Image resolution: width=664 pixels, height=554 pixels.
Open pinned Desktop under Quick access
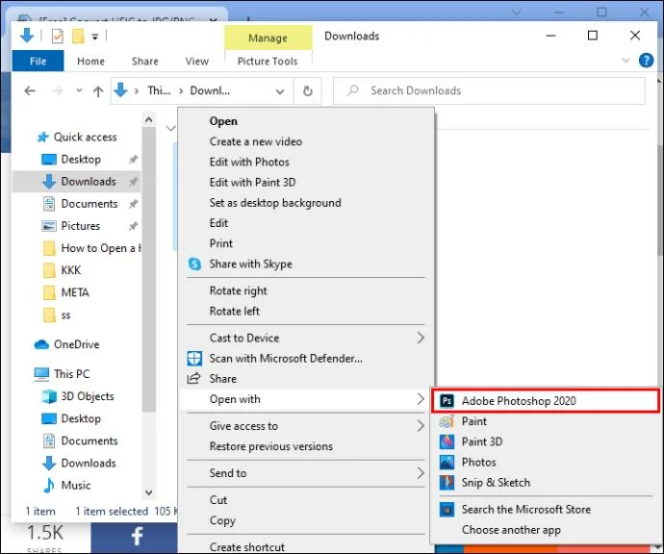81,159
